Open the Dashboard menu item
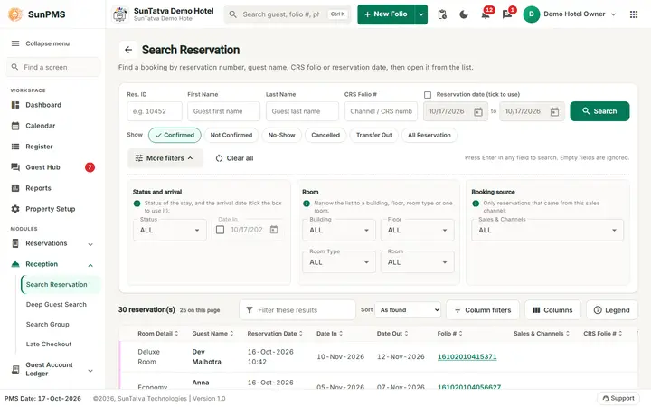The height and width of the screenshot is (407, 651). pyautogui.click(x=52, y=105)
